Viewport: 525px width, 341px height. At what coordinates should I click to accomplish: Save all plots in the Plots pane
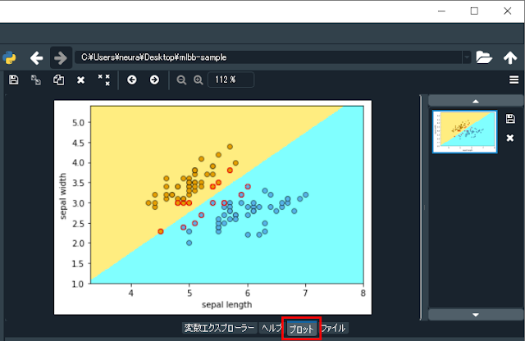pos(36,80)
